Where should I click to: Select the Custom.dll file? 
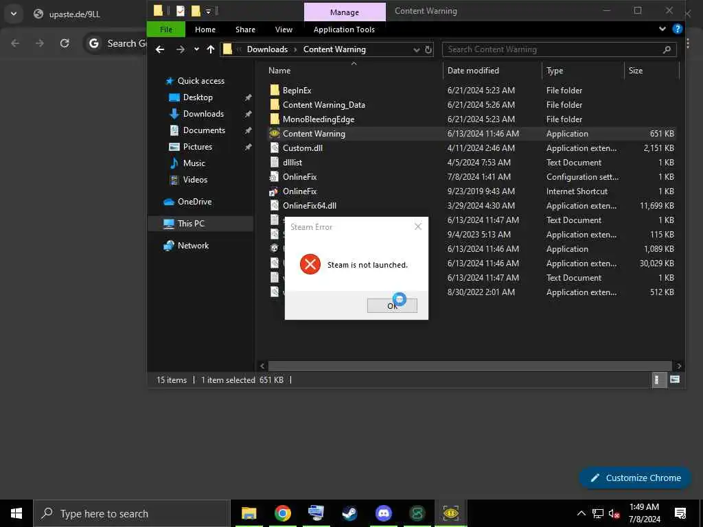(303, 148)
